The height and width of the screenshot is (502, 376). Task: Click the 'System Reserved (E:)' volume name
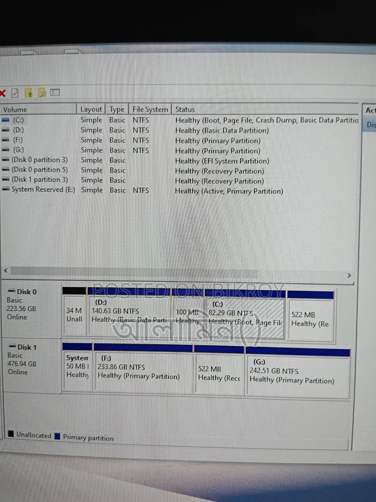[43, 190]
